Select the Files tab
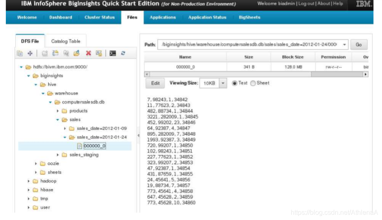Image resolution: width=382 pixels, height=220 pixels. (x=132, y=17)
